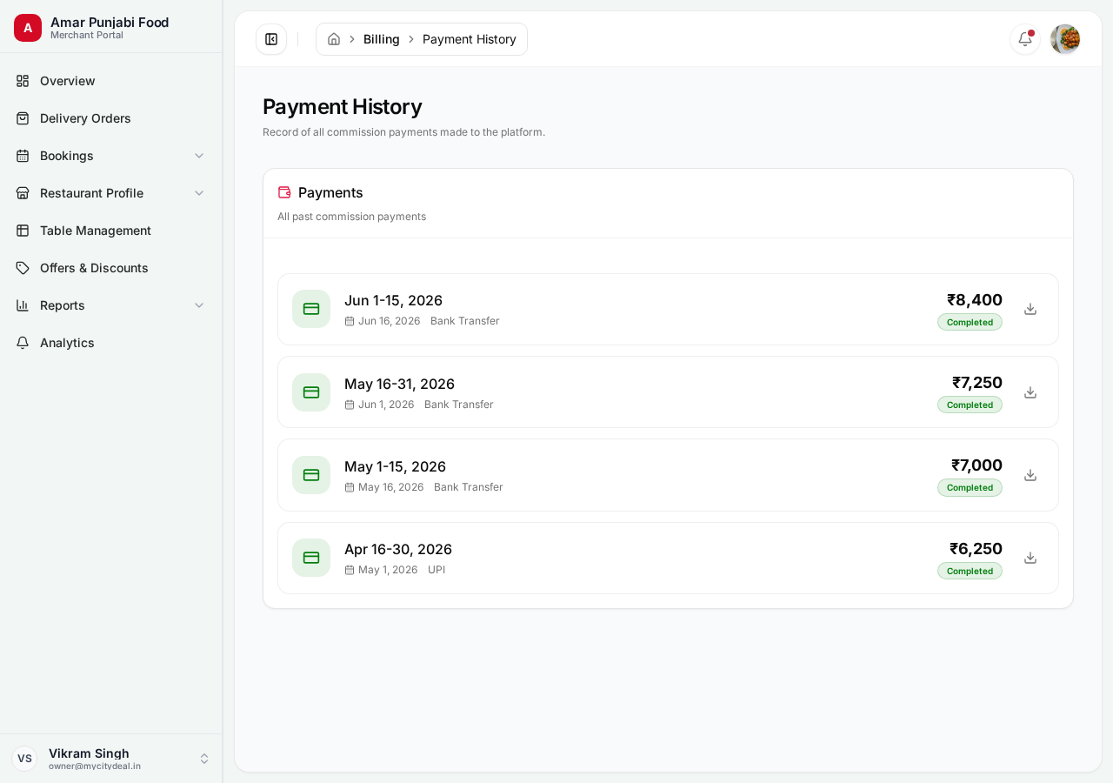Viewport: 1113px width, 783px height.
Task: Open the user avatar menu
Action: pyautogui.click(x=1065, y=39)
